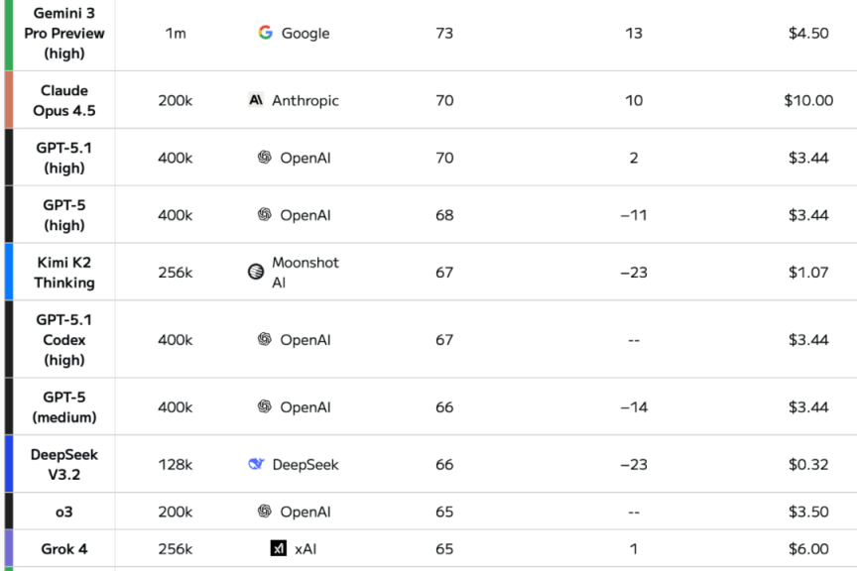Click the DeepSeek whale logo icon
Screen dimensions: 857x571
click(x=256, y=464)
